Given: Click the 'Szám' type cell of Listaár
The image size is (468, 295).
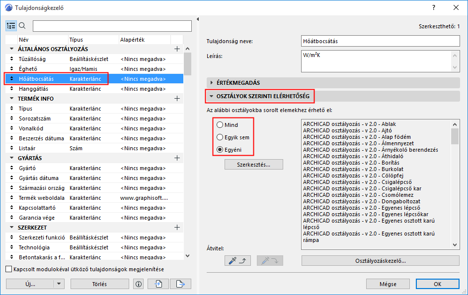Looking at the screenshot, I should coord(76,148).
